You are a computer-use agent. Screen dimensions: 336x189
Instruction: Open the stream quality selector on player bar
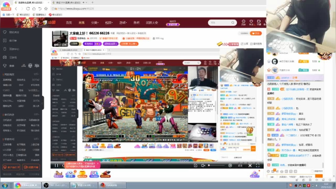[x=240, y=166]
